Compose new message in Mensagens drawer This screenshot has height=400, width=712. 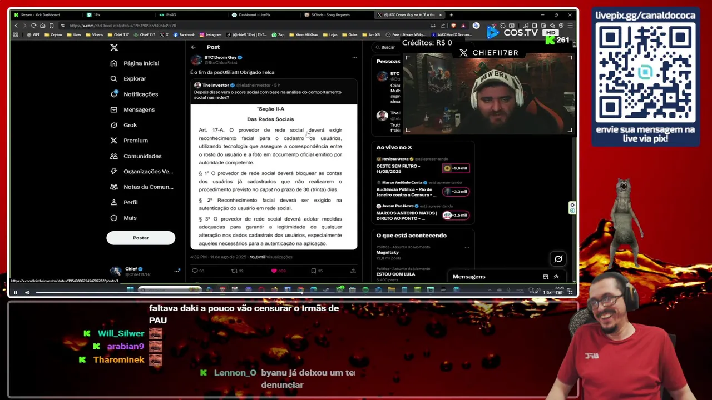(x=546, y=277)
